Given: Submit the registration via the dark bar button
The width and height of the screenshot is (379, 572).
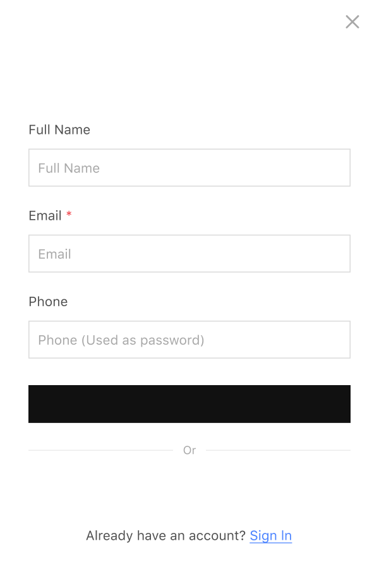Looking at the screenshot, I should tap(189, 404).
